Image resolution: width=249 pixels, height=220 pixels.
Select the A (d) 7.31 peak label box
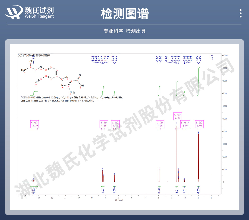coord(115,124)
